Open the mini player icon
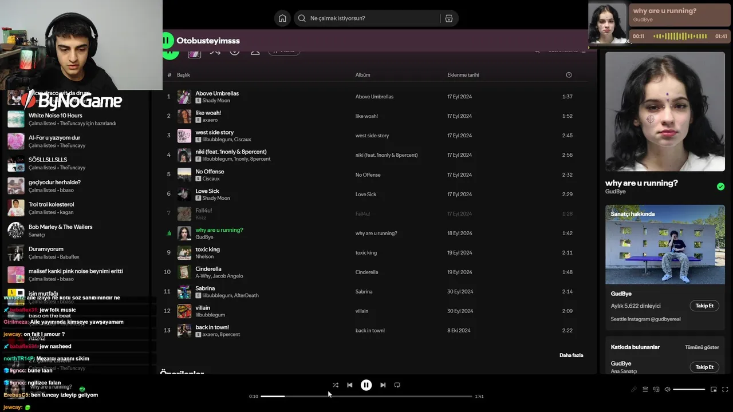Screen dimensions: 733x412 click(x=714, y=389)
